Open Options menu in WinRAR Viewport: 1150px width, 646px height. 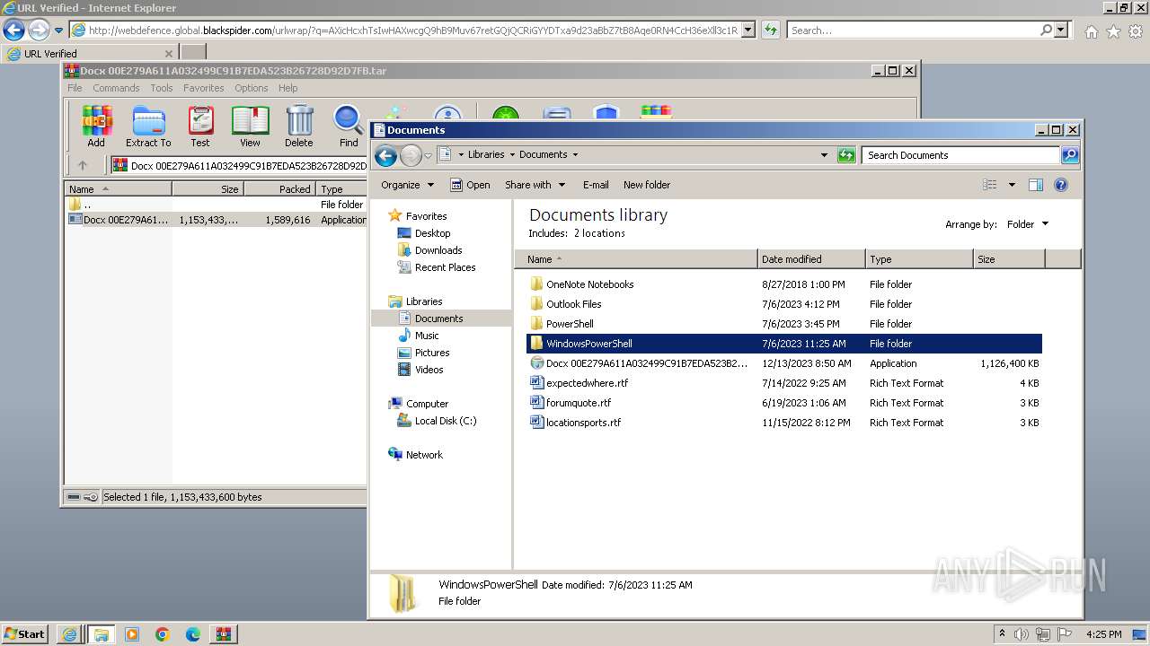[x=252, y=88]
